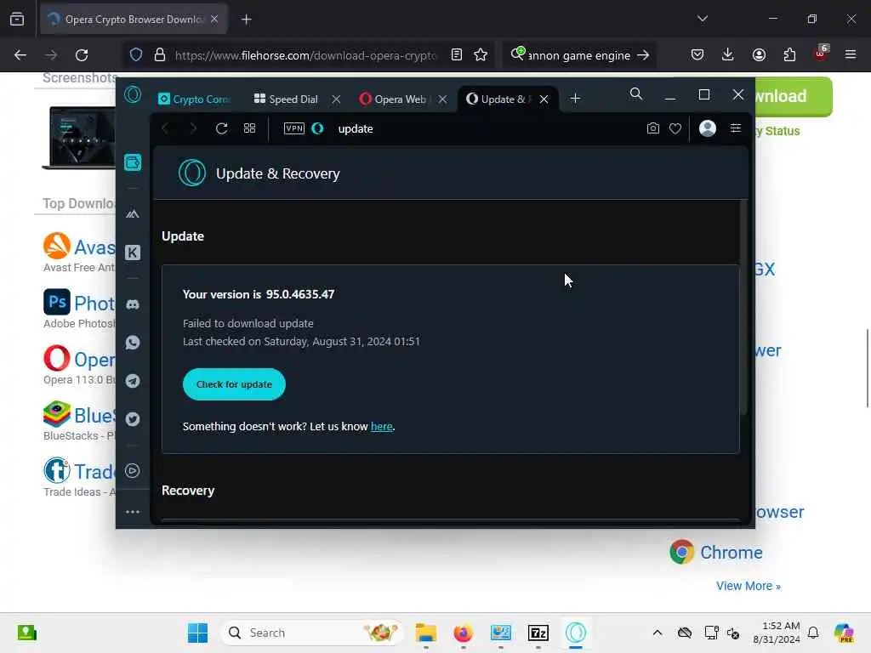The image size is (871, 653).
Task: Open a new tab in Opera
Action: coord(576,99)
